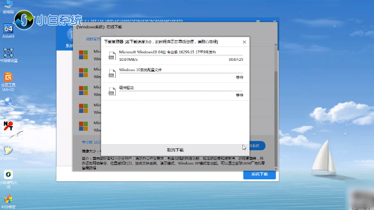Click the Windows 10系统配置文件 label
Image resolution: width=374 pixels, height=210 pixels.
(x=140, y=70)
